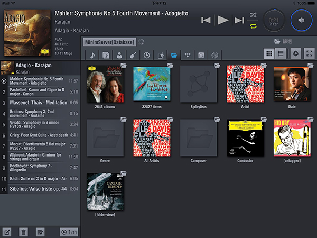Play Sibelius: Valse triste op. 44
This screenshot has height=238, width=317.
[40, 189]
